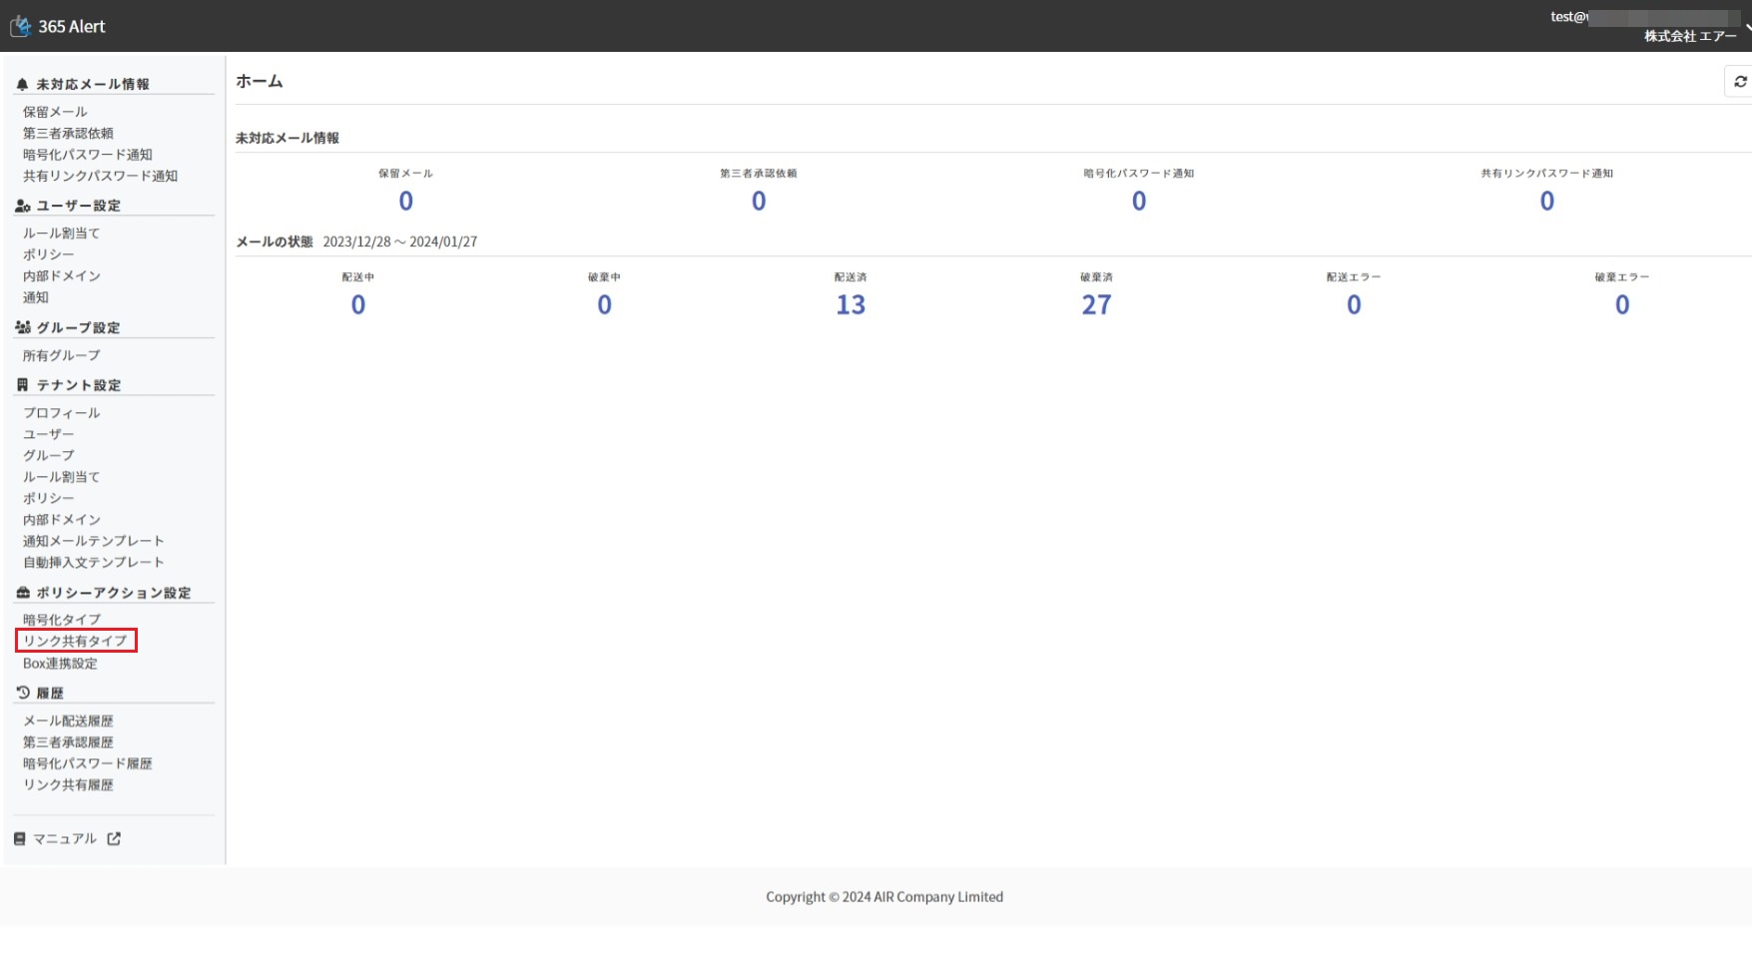Viewport: 1752px width, 970px height.
Task: Click the toolbox icon beside ポリシーアクション設定
Action: tap(22, 593)
